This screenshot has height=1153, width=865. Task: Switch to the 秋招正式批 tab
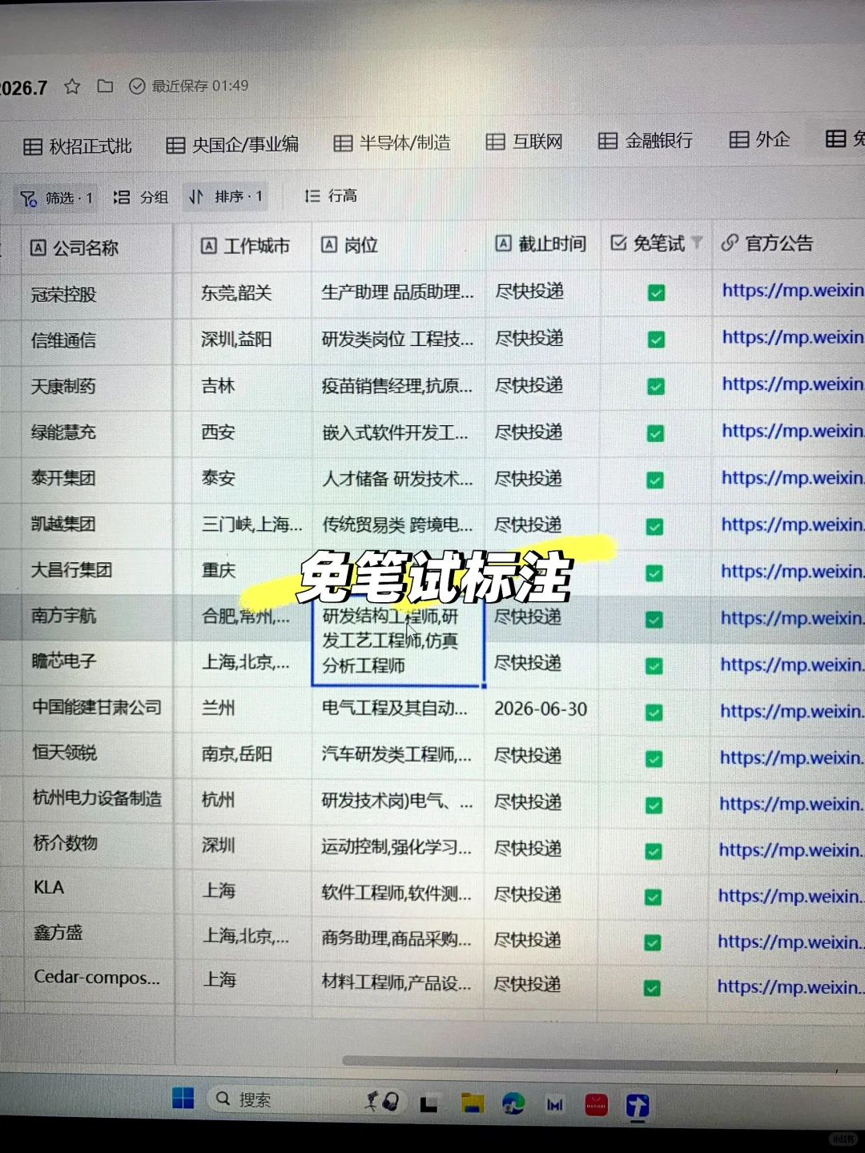[78, 147]
